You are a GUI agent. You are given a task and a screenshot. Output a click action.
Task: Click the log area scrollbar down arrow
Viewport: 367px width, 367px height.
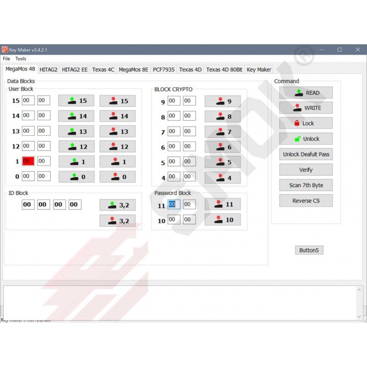pos(359,317)
